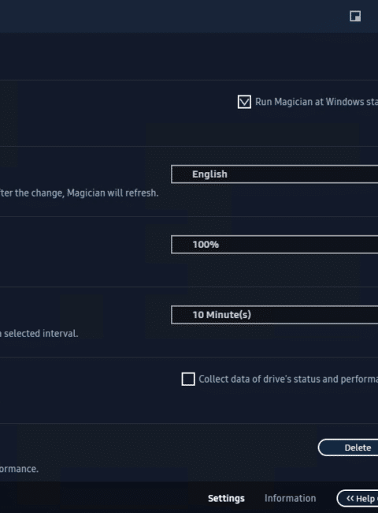Enable the Collect data of drive's status checkbox
Viewport: 378px width, 513px height.
click(x=188, y=379)
